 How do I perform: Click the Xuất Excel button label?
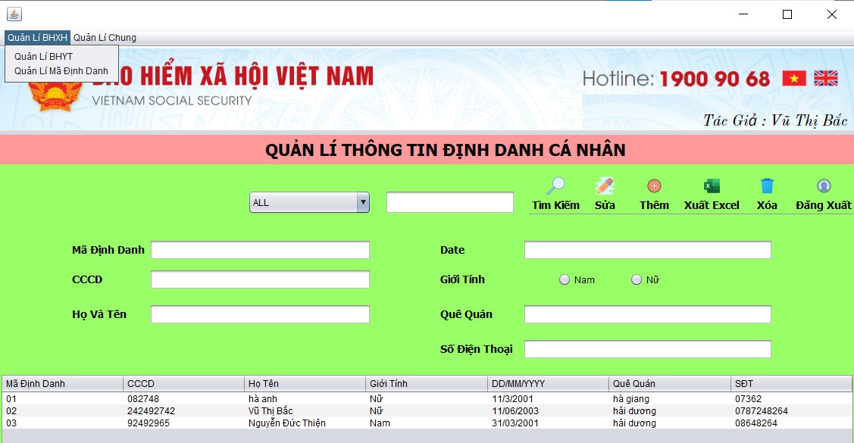tap(712, 205)
